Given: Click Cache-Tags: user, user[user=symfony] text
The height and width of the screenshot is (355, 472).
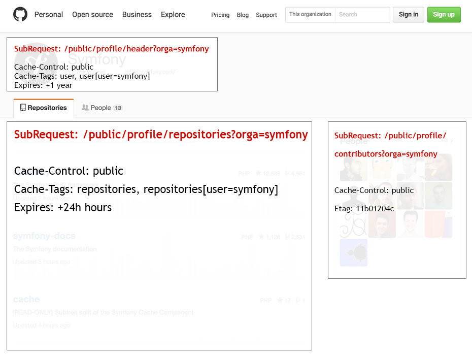Looking at the screenshot, I should tap(82, 76).
